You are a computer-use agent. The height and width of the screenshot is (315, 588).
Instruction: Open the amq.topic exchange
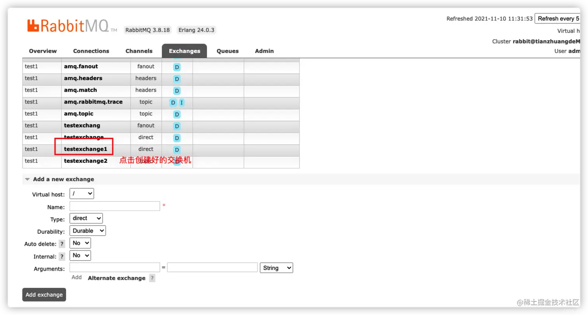pyautogui.click(x=79, y=114)
